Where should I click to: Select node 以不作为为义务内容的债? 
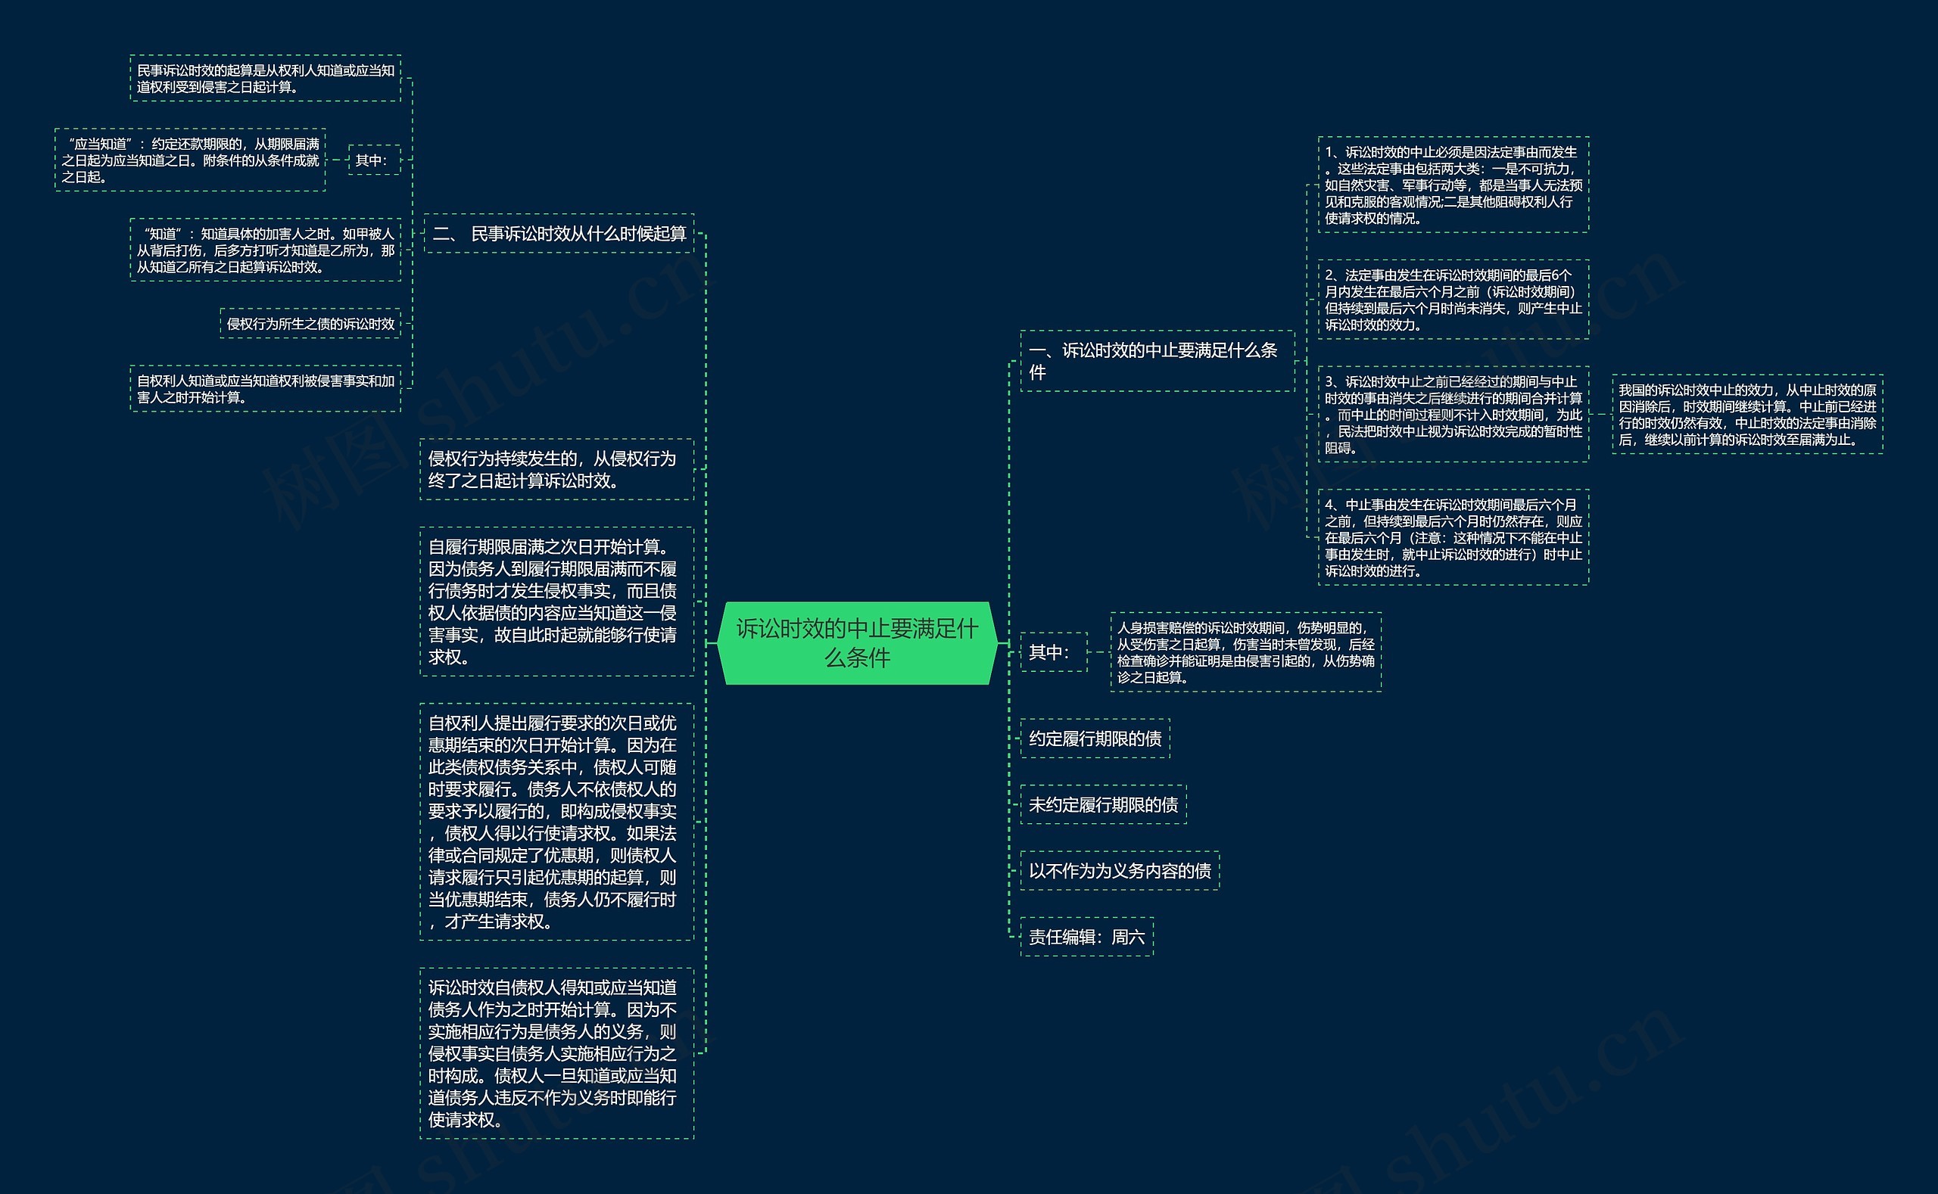point(1120,871)
